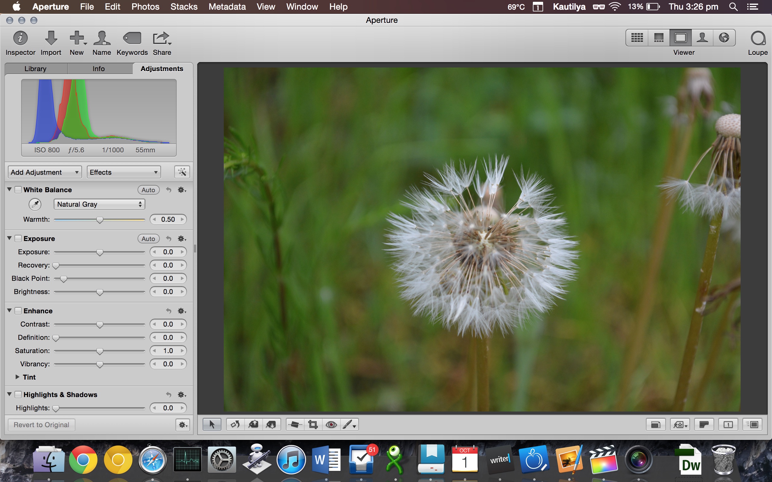Open Trash in the Dock
Image resolution: width=772 pixels, height=482 pixels.
pos(723,459)
